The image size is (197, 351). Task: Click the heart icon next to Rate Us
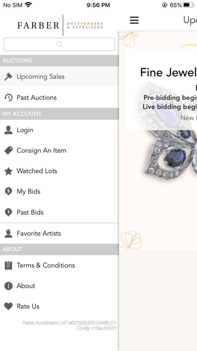[x=8, y=306]
